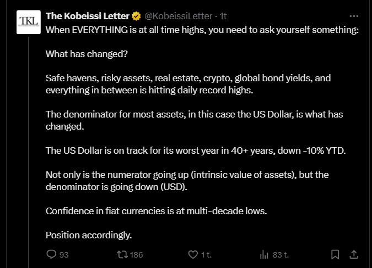Click the like count beside the heart

tap(206, 254)
